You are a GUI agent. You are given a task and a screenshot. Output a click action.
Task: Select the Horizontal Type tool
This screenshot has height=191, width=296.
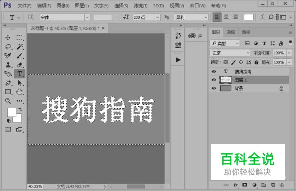click(19, 74)
